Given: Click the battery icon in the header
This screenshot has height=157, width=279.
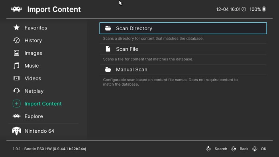Looking at the screenshot, I should coord(264,9).
